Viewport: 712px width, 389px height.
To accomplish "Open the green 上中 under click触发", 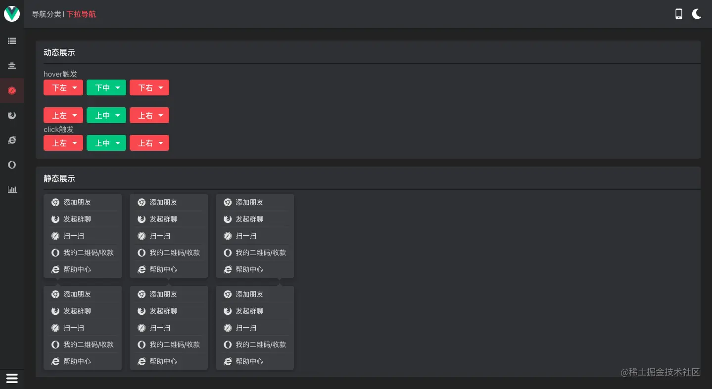I will tap(106, 143).
